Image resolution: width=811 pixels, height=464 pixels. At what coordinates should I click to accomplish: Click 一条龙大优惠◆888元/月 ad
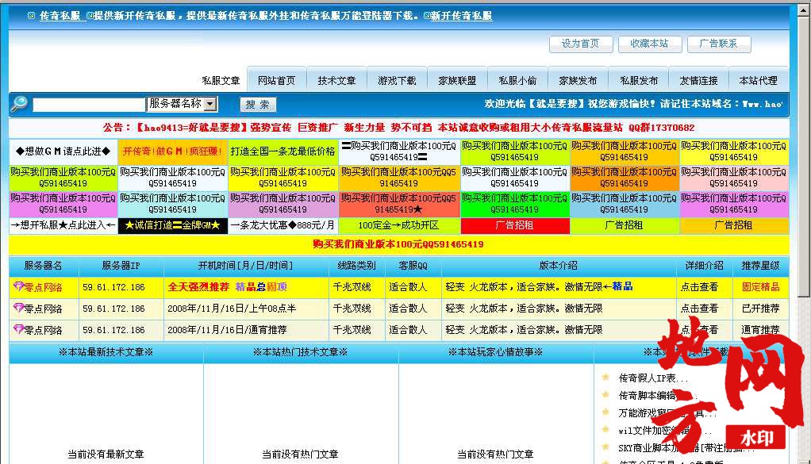[x=283, y=225]
